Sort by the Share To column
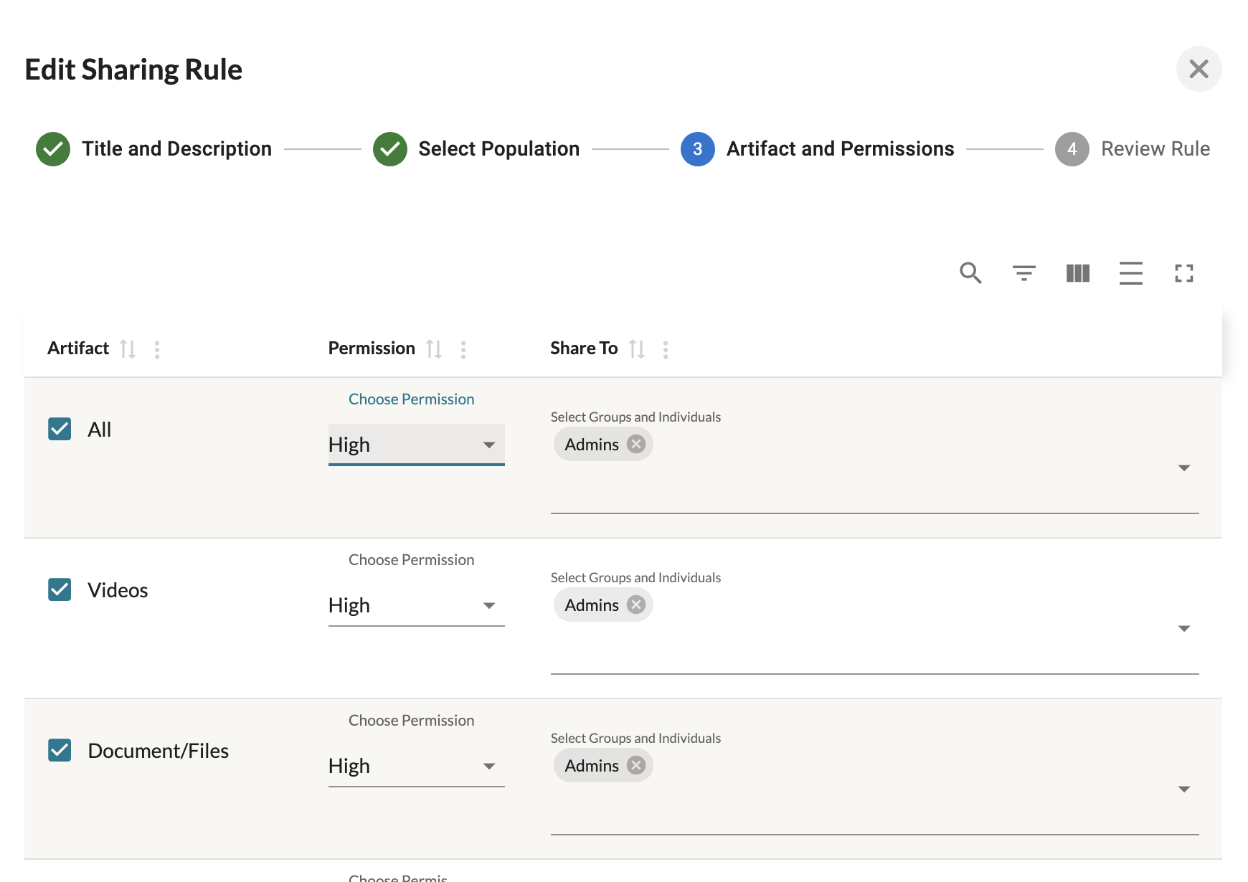The image size is (1248, 882). (637, 349)
